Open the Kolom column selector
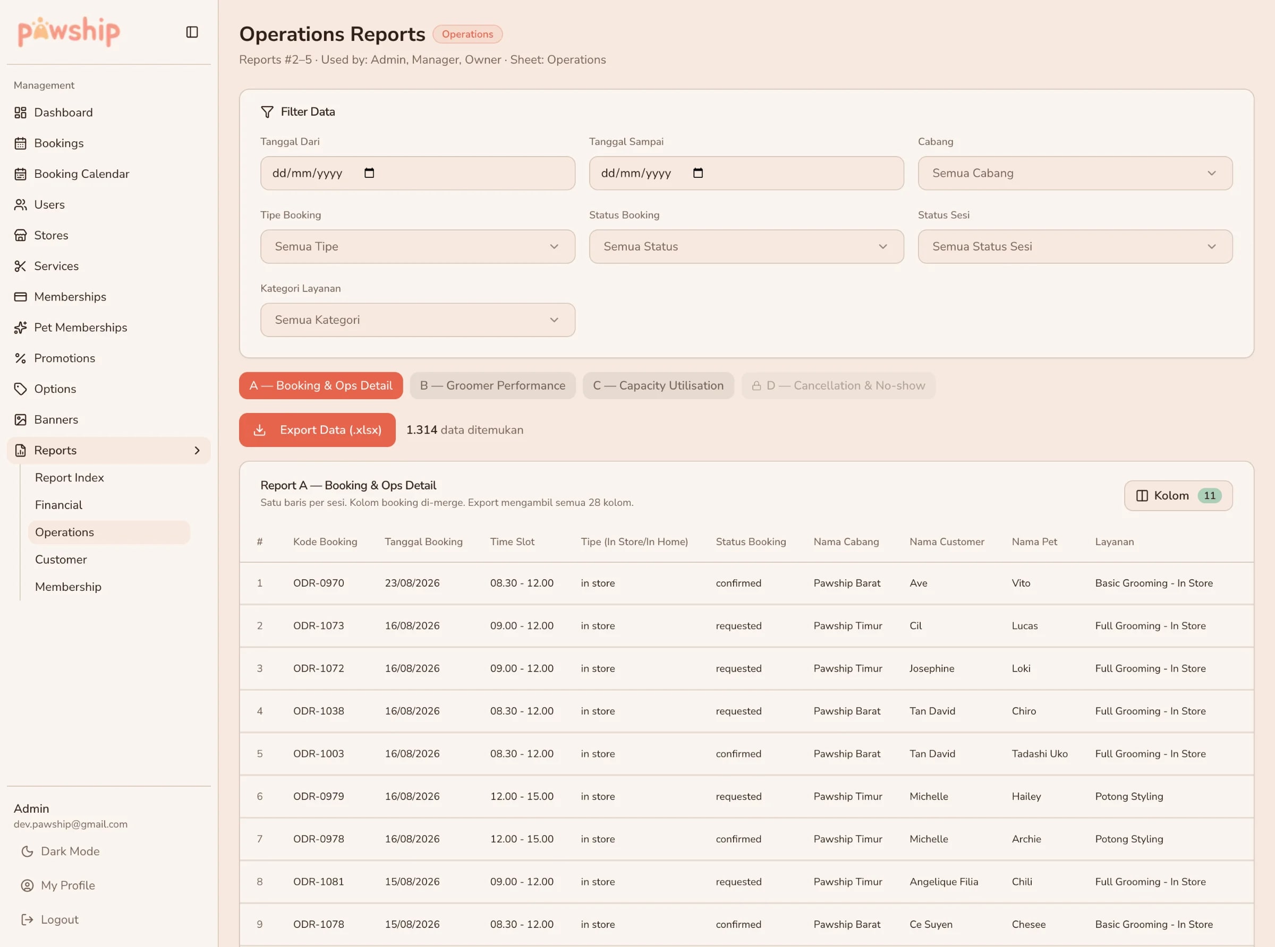The image size is (1275, 947). coord(1178,495)
